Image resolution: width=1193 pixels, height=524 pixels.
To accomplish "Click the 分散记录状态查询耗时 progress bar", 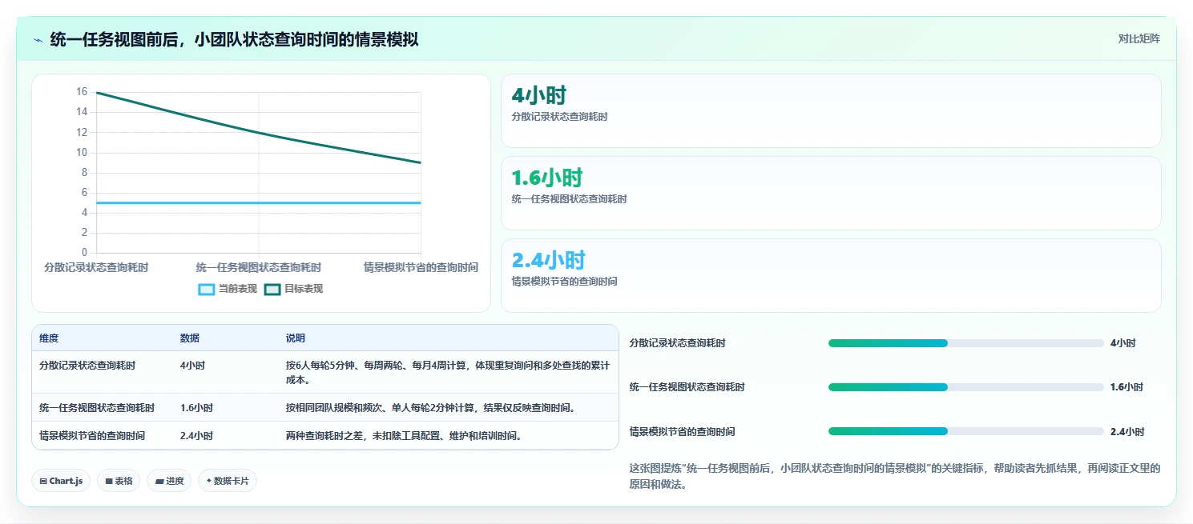I will pyautogui.click(x=966, y=343).
